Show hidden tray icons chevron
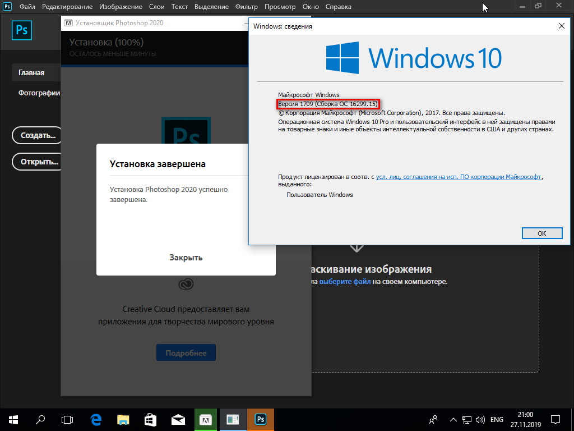Viewport: 574px width, 431px height. click(x=453, y=420)
